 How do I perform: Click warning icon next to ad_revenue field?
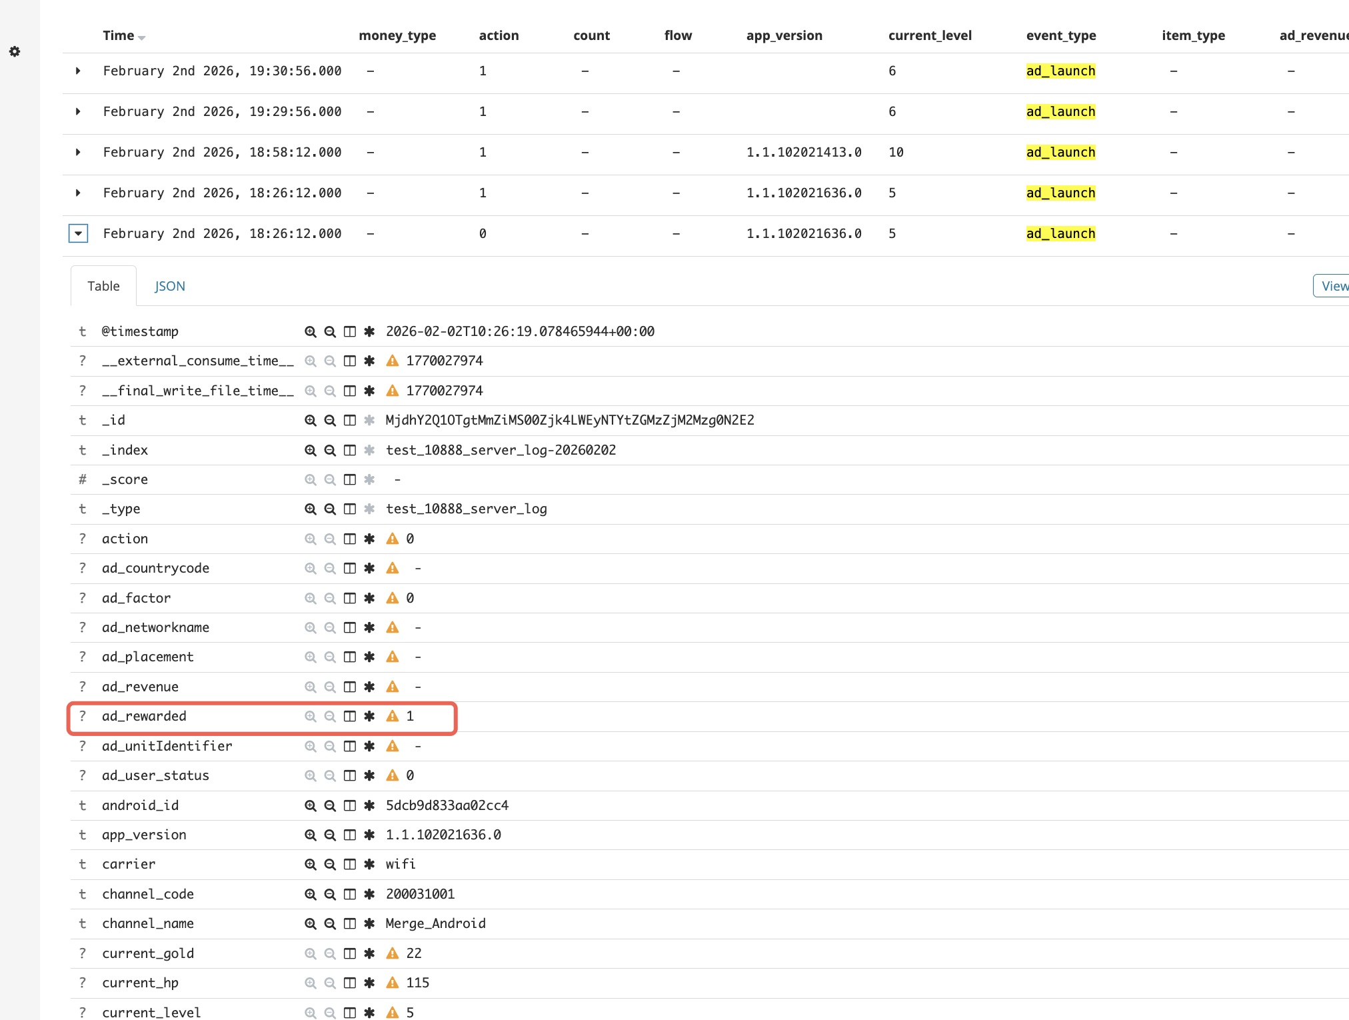pos(392,686)
